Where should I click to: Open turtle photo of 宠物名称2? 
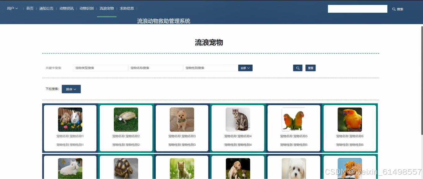point(126,120)
